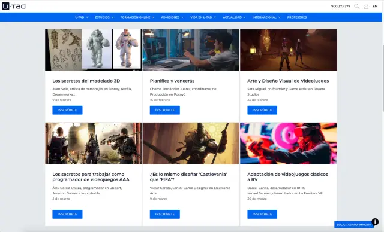Click speaker text Victor Cerezo, Senior Game Designer
Screen dimensions: 384x232
click(190, 191)
